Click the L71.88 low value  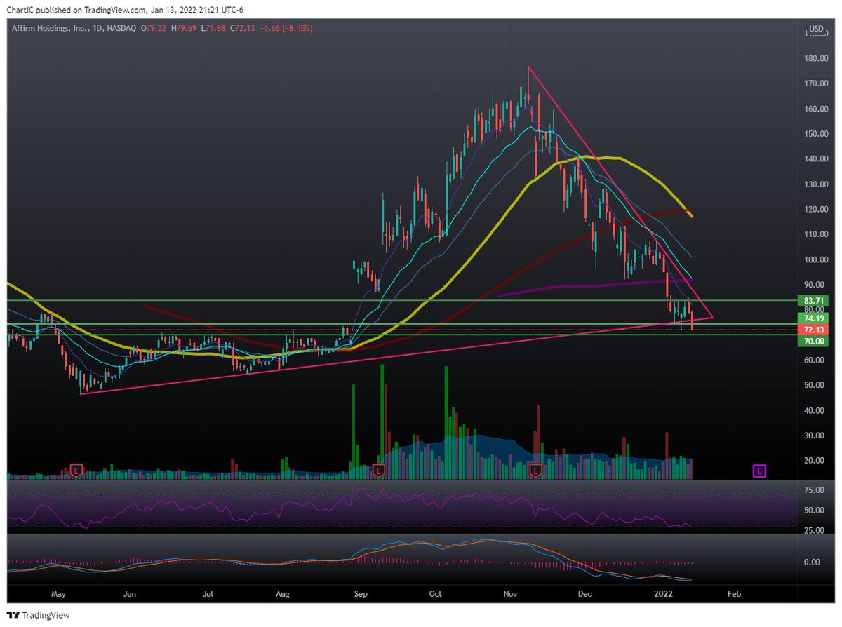pos(212,28)
